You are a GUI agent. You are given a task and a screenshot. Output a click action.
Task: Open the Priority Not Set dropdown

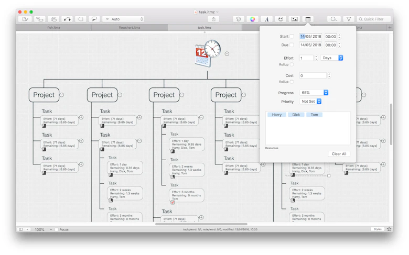pyautogui.click(x=310, y=102)
